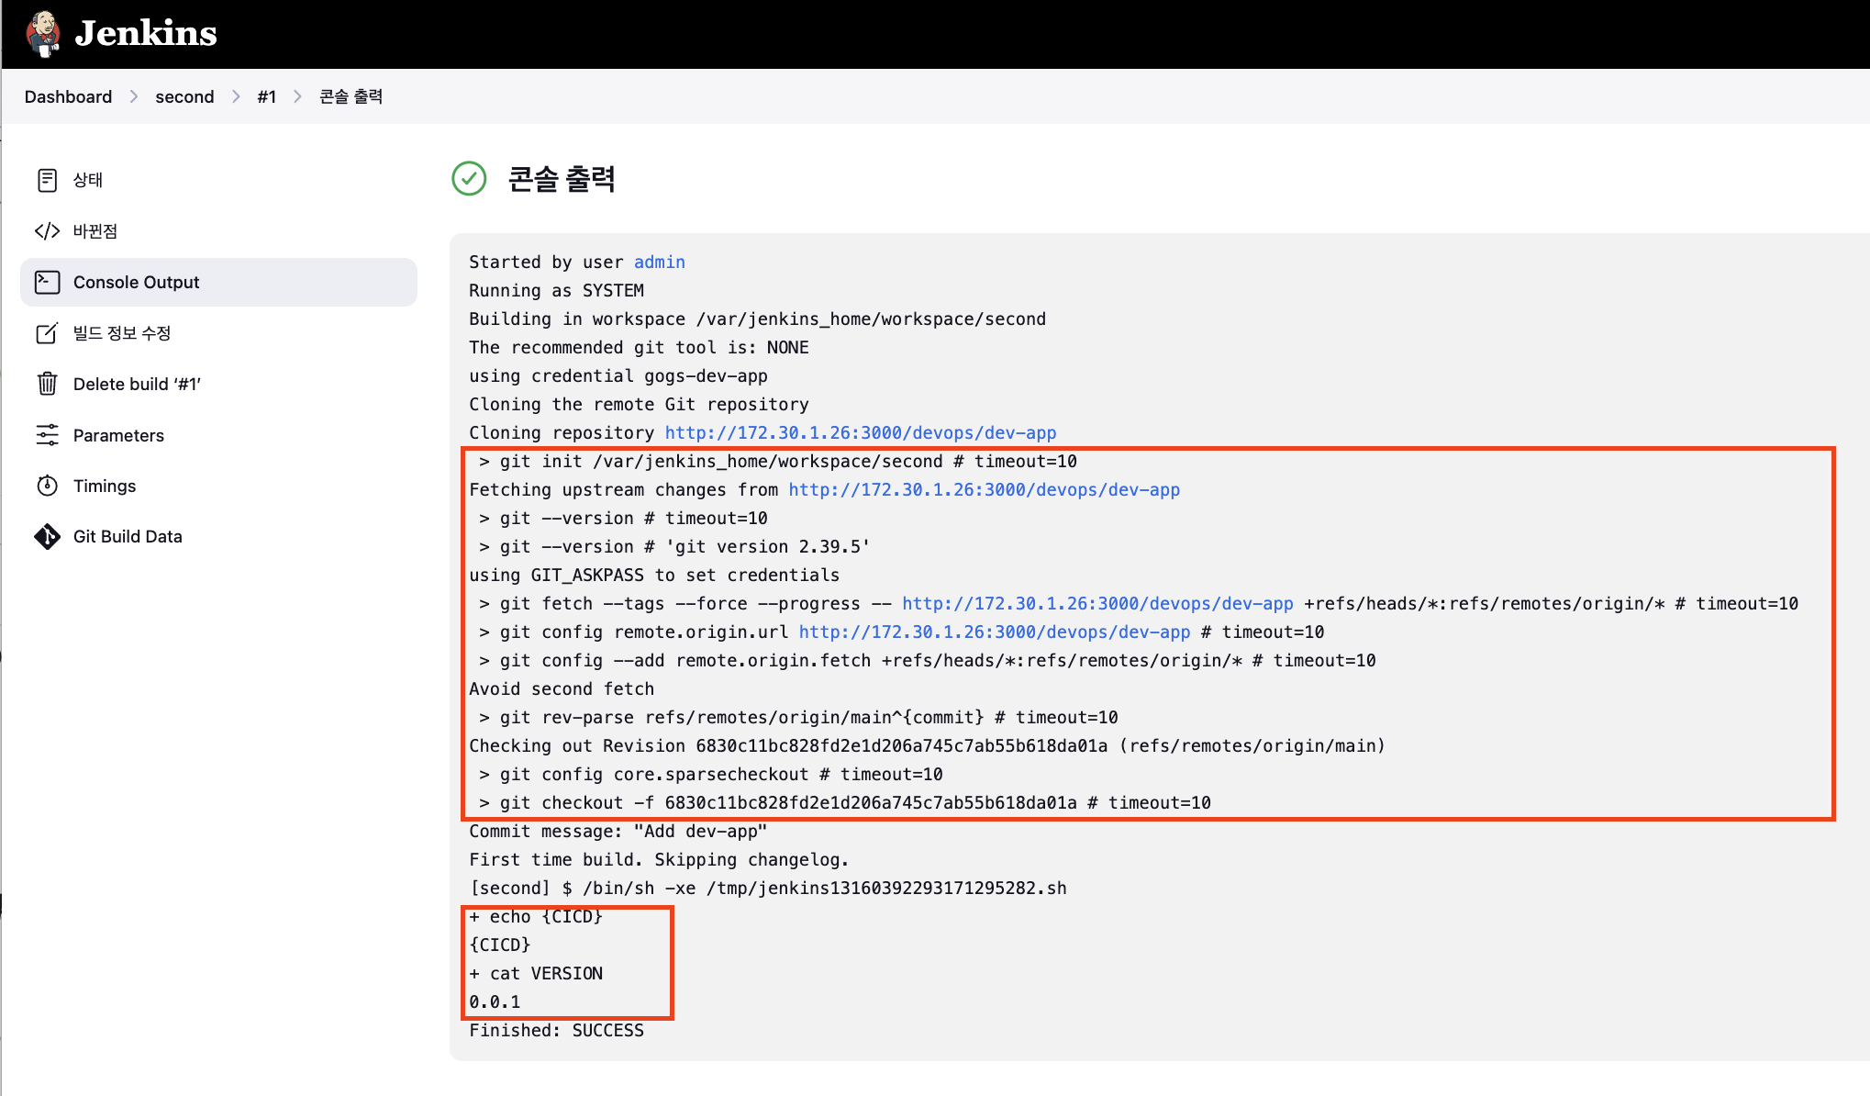The height and width of the screenshot is (1096, 1870).
Task: Click the Jenkins title text in header
Action: 146,34
